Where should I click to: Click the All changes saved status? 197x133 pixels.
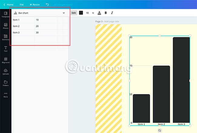pos(63,5)
